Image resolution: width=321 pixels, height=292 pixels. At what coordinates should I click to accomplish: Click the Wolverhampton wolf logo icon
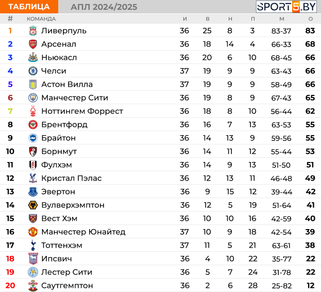pos(33,205)
